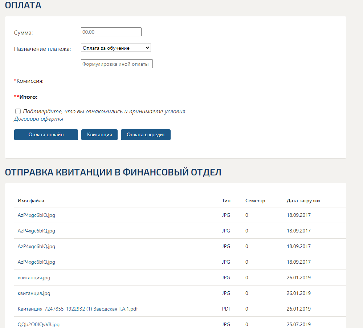Focus the Формулировка иной оплаты field

(117, 64)
